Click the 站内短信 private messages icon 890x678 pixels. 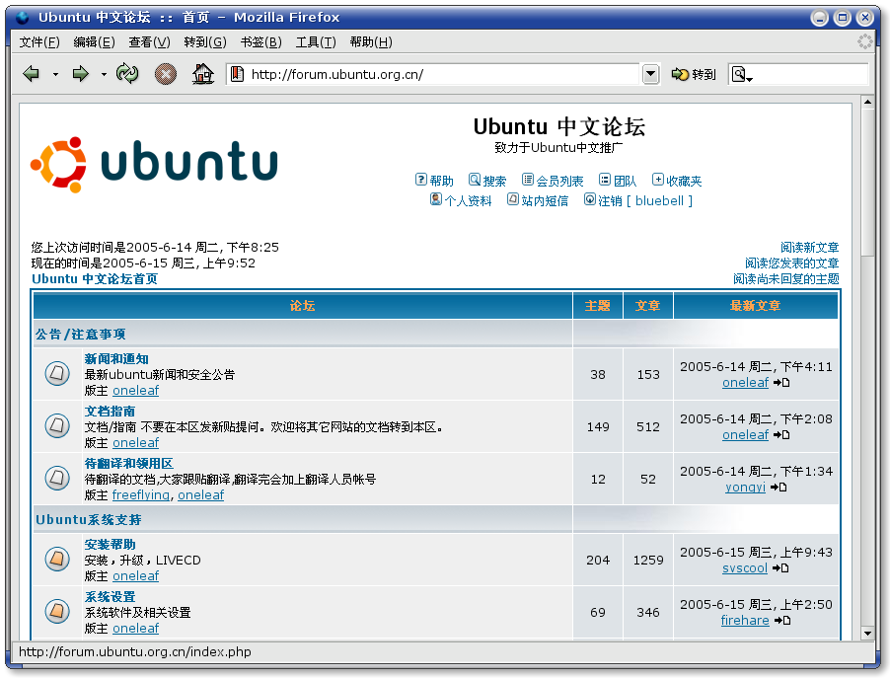tap(512, 199)
